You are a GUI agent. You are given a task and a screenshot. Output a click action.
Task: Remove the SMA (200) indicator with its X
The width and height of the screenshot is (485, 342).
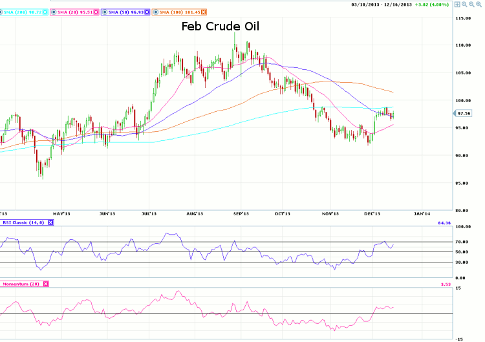(x=46, y=12)
